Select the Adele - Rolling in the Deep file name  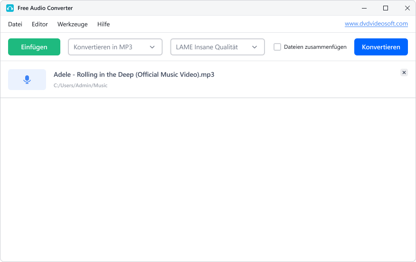pos(134,75)
